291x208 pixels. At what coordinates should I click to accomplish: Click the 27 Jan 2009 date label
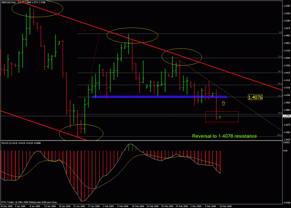coord(94,206)
